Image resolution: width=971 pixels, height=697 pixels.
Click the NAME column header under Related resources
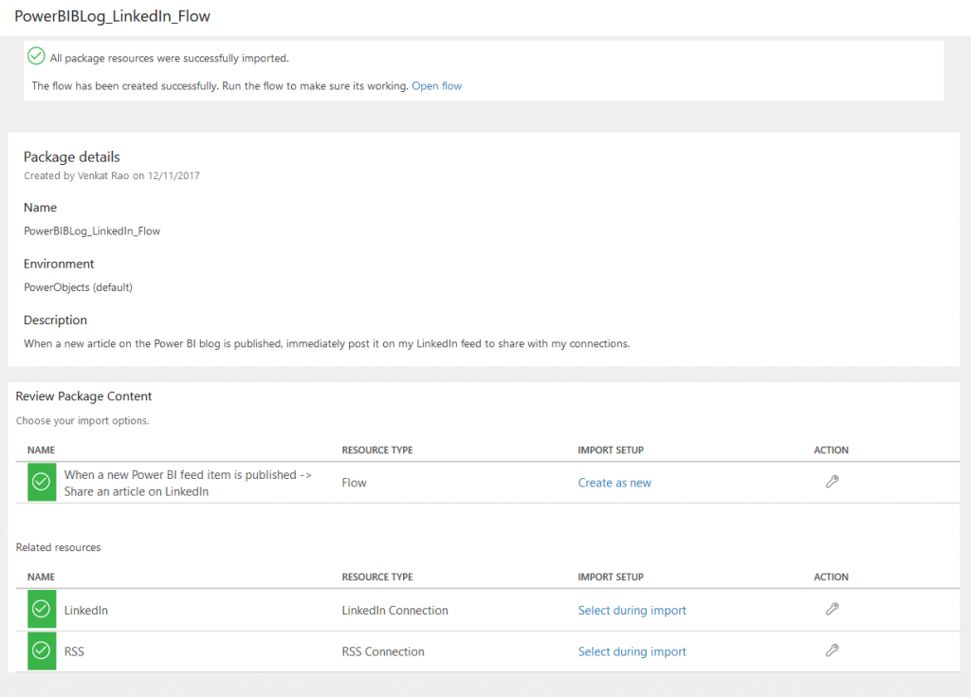(41, 577)
